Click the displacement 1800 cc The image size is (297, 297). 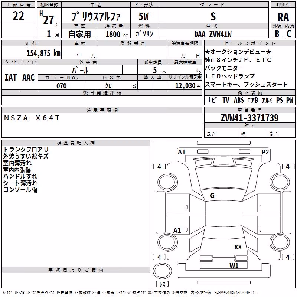click(x=117, y=34)
